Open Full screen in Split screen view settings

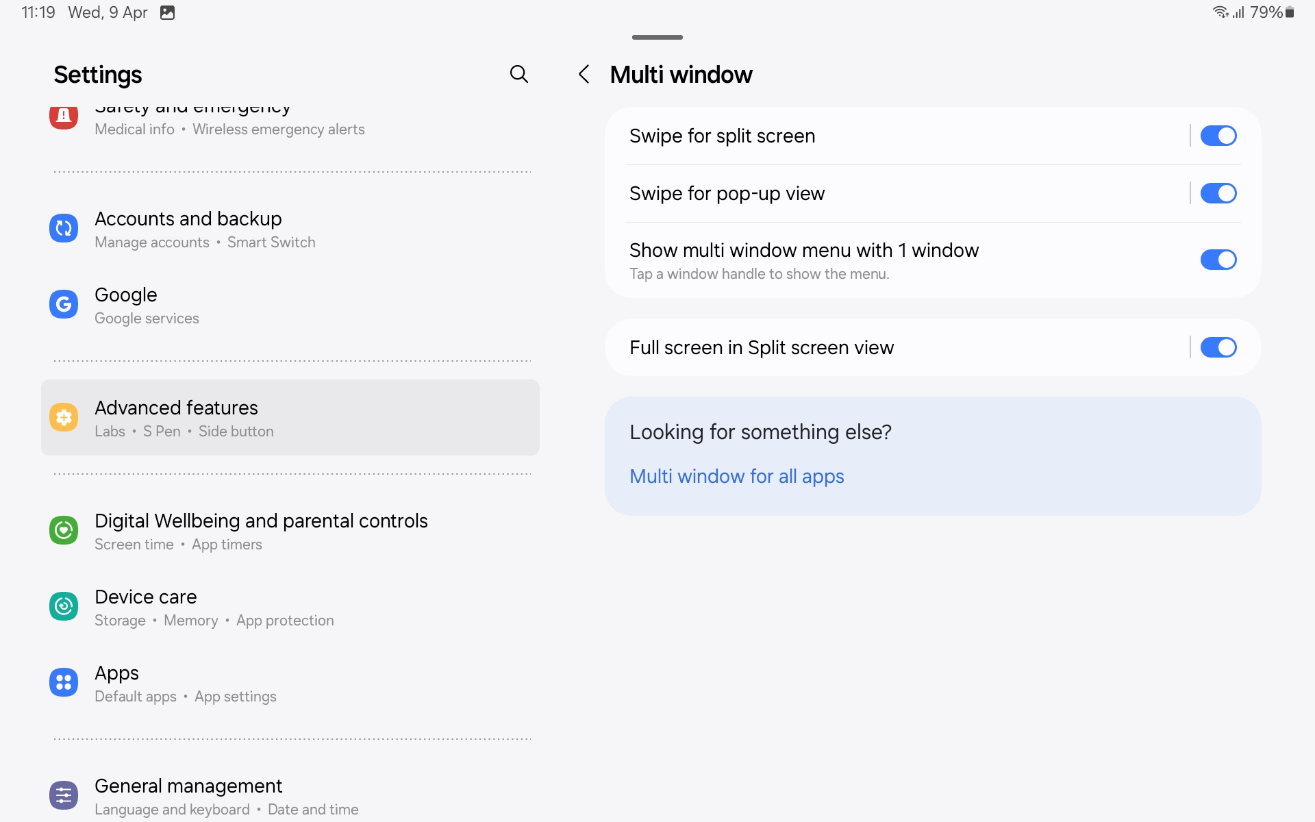pos(761,347)
